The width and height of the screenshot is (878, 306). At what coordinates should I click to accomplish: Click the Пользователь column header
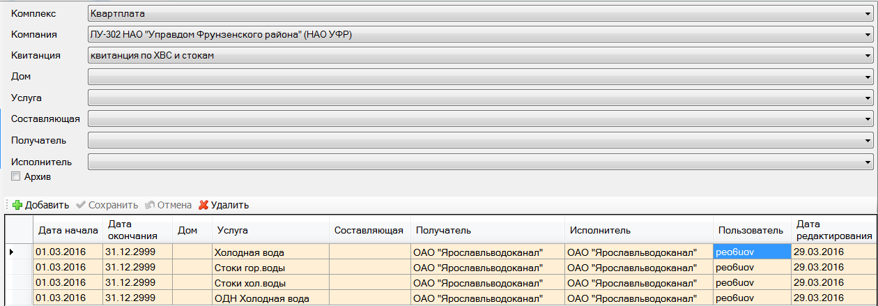click(751, 230)
